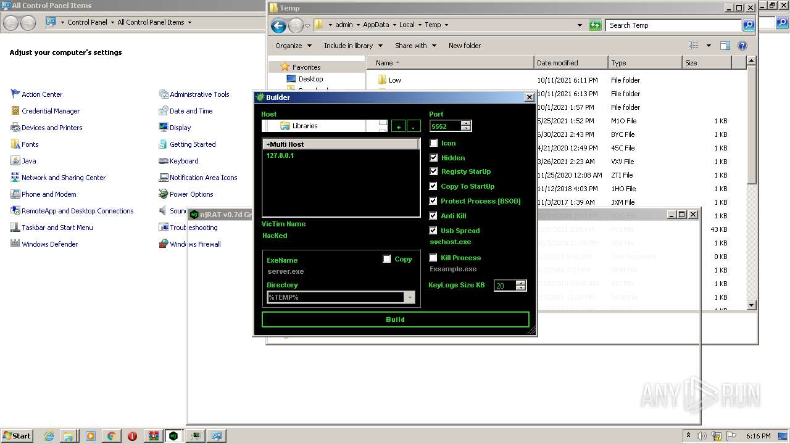Viewport: 790px width, 444px height.
Task: Open Explorer help icon
Action: pyautogui.click(x=742, y=46)
